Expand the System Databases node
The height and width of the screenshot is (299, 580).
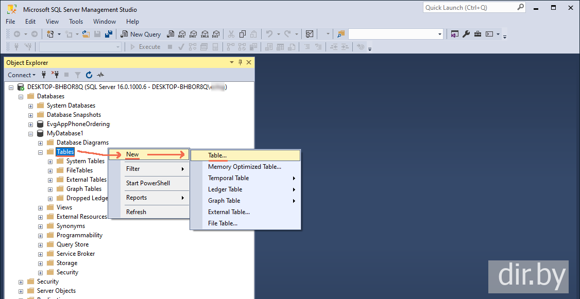point(31,105)
